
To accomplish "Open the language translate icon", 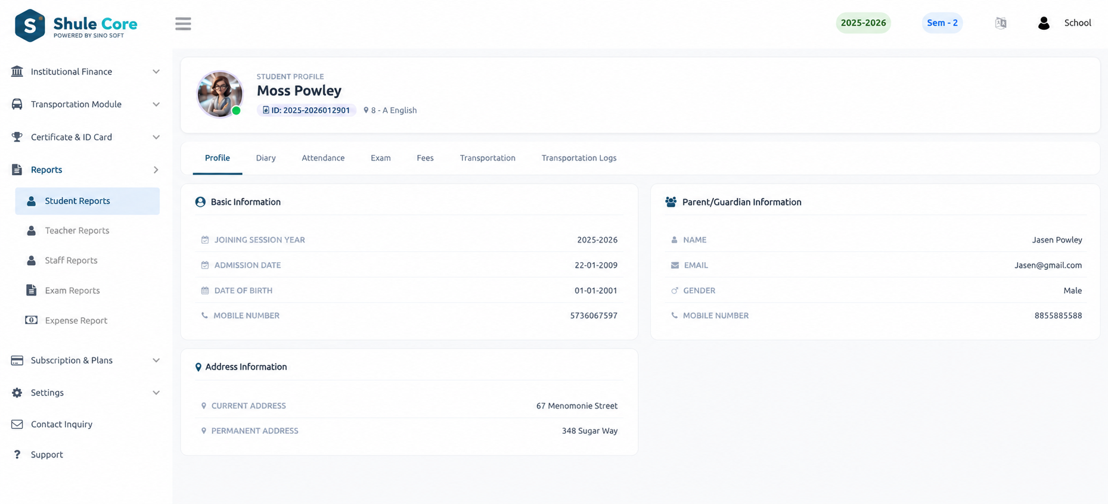I will pos(1001,23).
